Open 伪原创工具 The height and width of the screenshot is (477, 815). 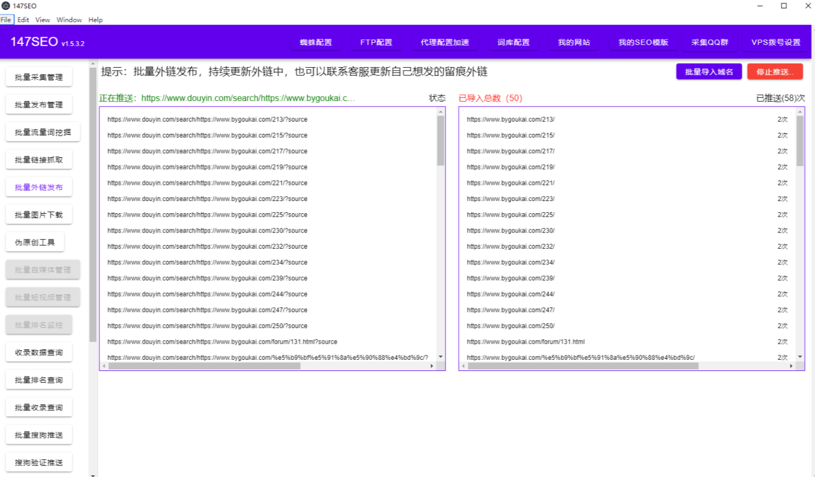pyautogui.click(x=35, y=242)
